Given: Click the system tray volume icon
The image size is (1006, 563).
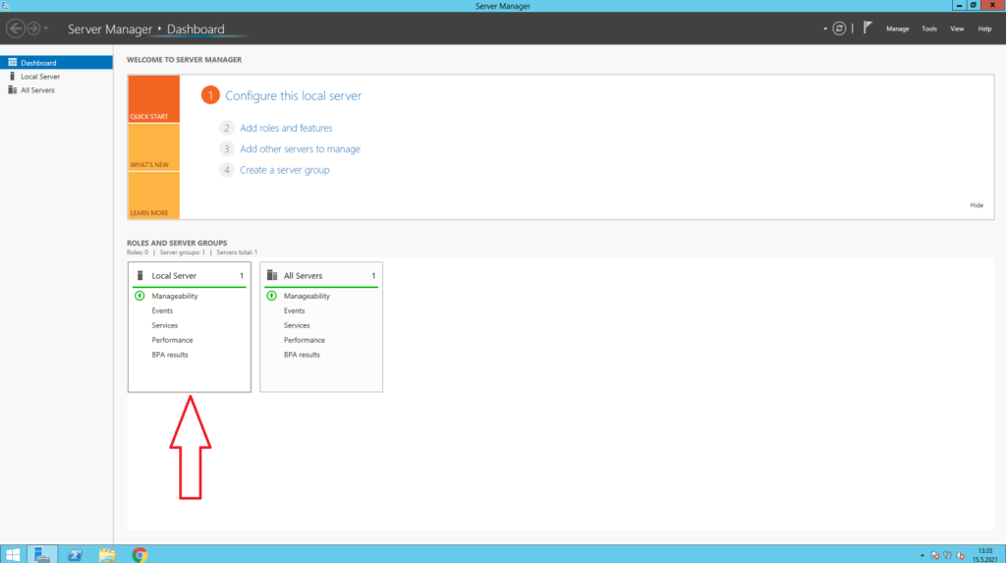Looking at the screenshot, I should pyautogui.click(x=961, y=555).
